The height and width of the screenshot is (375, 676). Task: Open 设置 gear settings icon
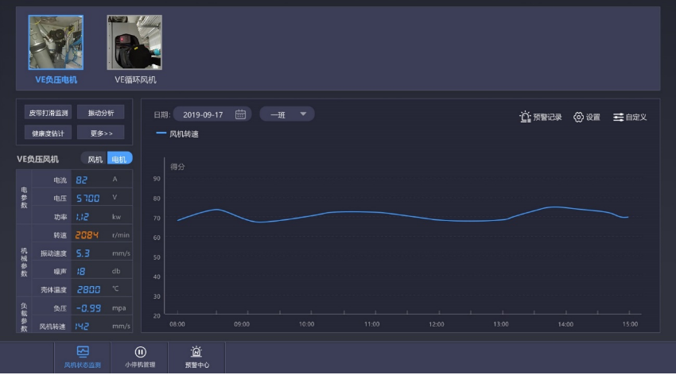point(578,117)
